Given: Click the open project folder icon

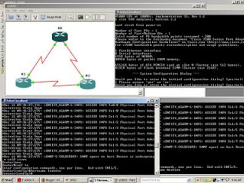Looking at the screenshot, I should [x=11, y=17].
